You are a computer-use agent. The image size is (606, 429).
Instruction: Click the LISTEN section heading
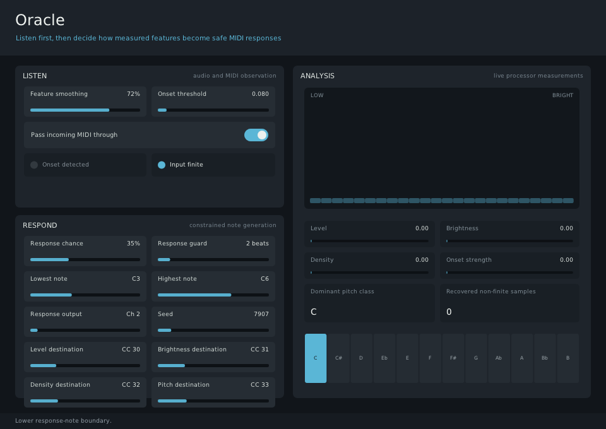point(35,76)
